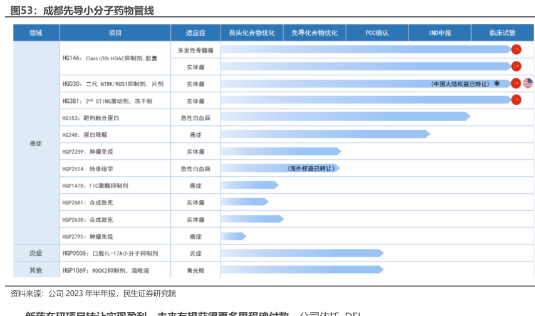The image size is (535, 316).
Task: Click the asterisk mark in the HG030 row
Action: pos(497,83)
